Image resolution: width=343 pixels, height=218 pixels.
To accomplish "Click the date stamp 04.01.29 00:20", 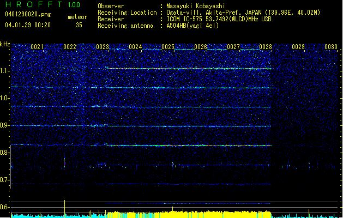I will (28, 25).
